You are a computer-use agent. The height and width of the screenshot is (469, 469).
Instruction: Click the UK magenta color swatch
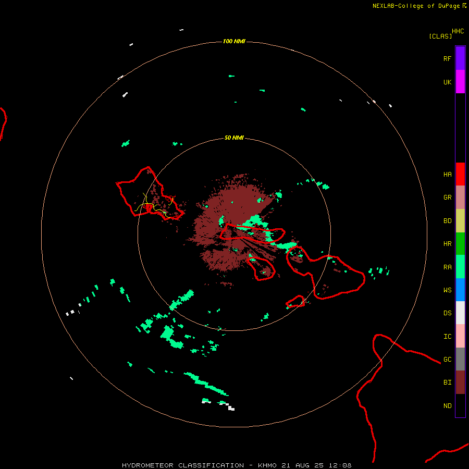coord(460,82)
